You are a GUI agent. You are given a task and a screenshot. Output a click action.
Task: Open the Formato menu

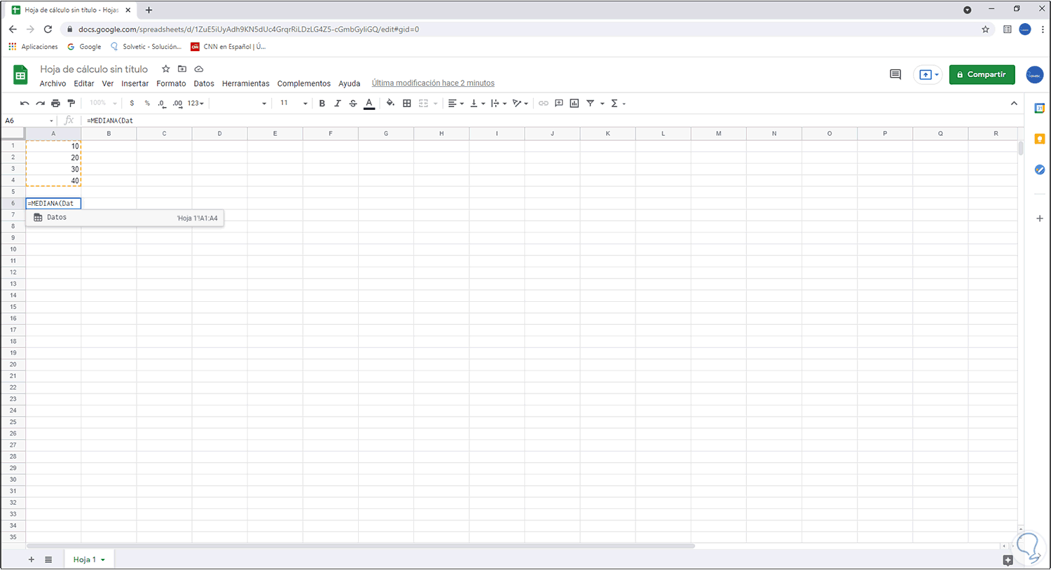click(171, 83)
